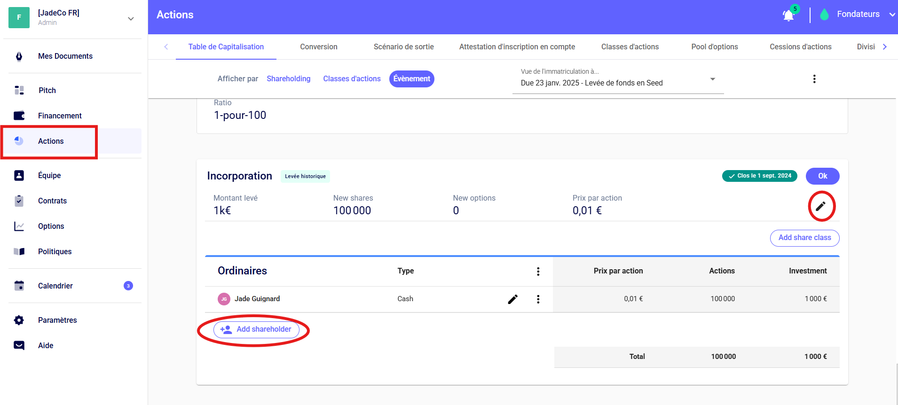This screenshot has height=405, width=898.
Task: Open the Pool d'options tab
Action: point(714,47)
